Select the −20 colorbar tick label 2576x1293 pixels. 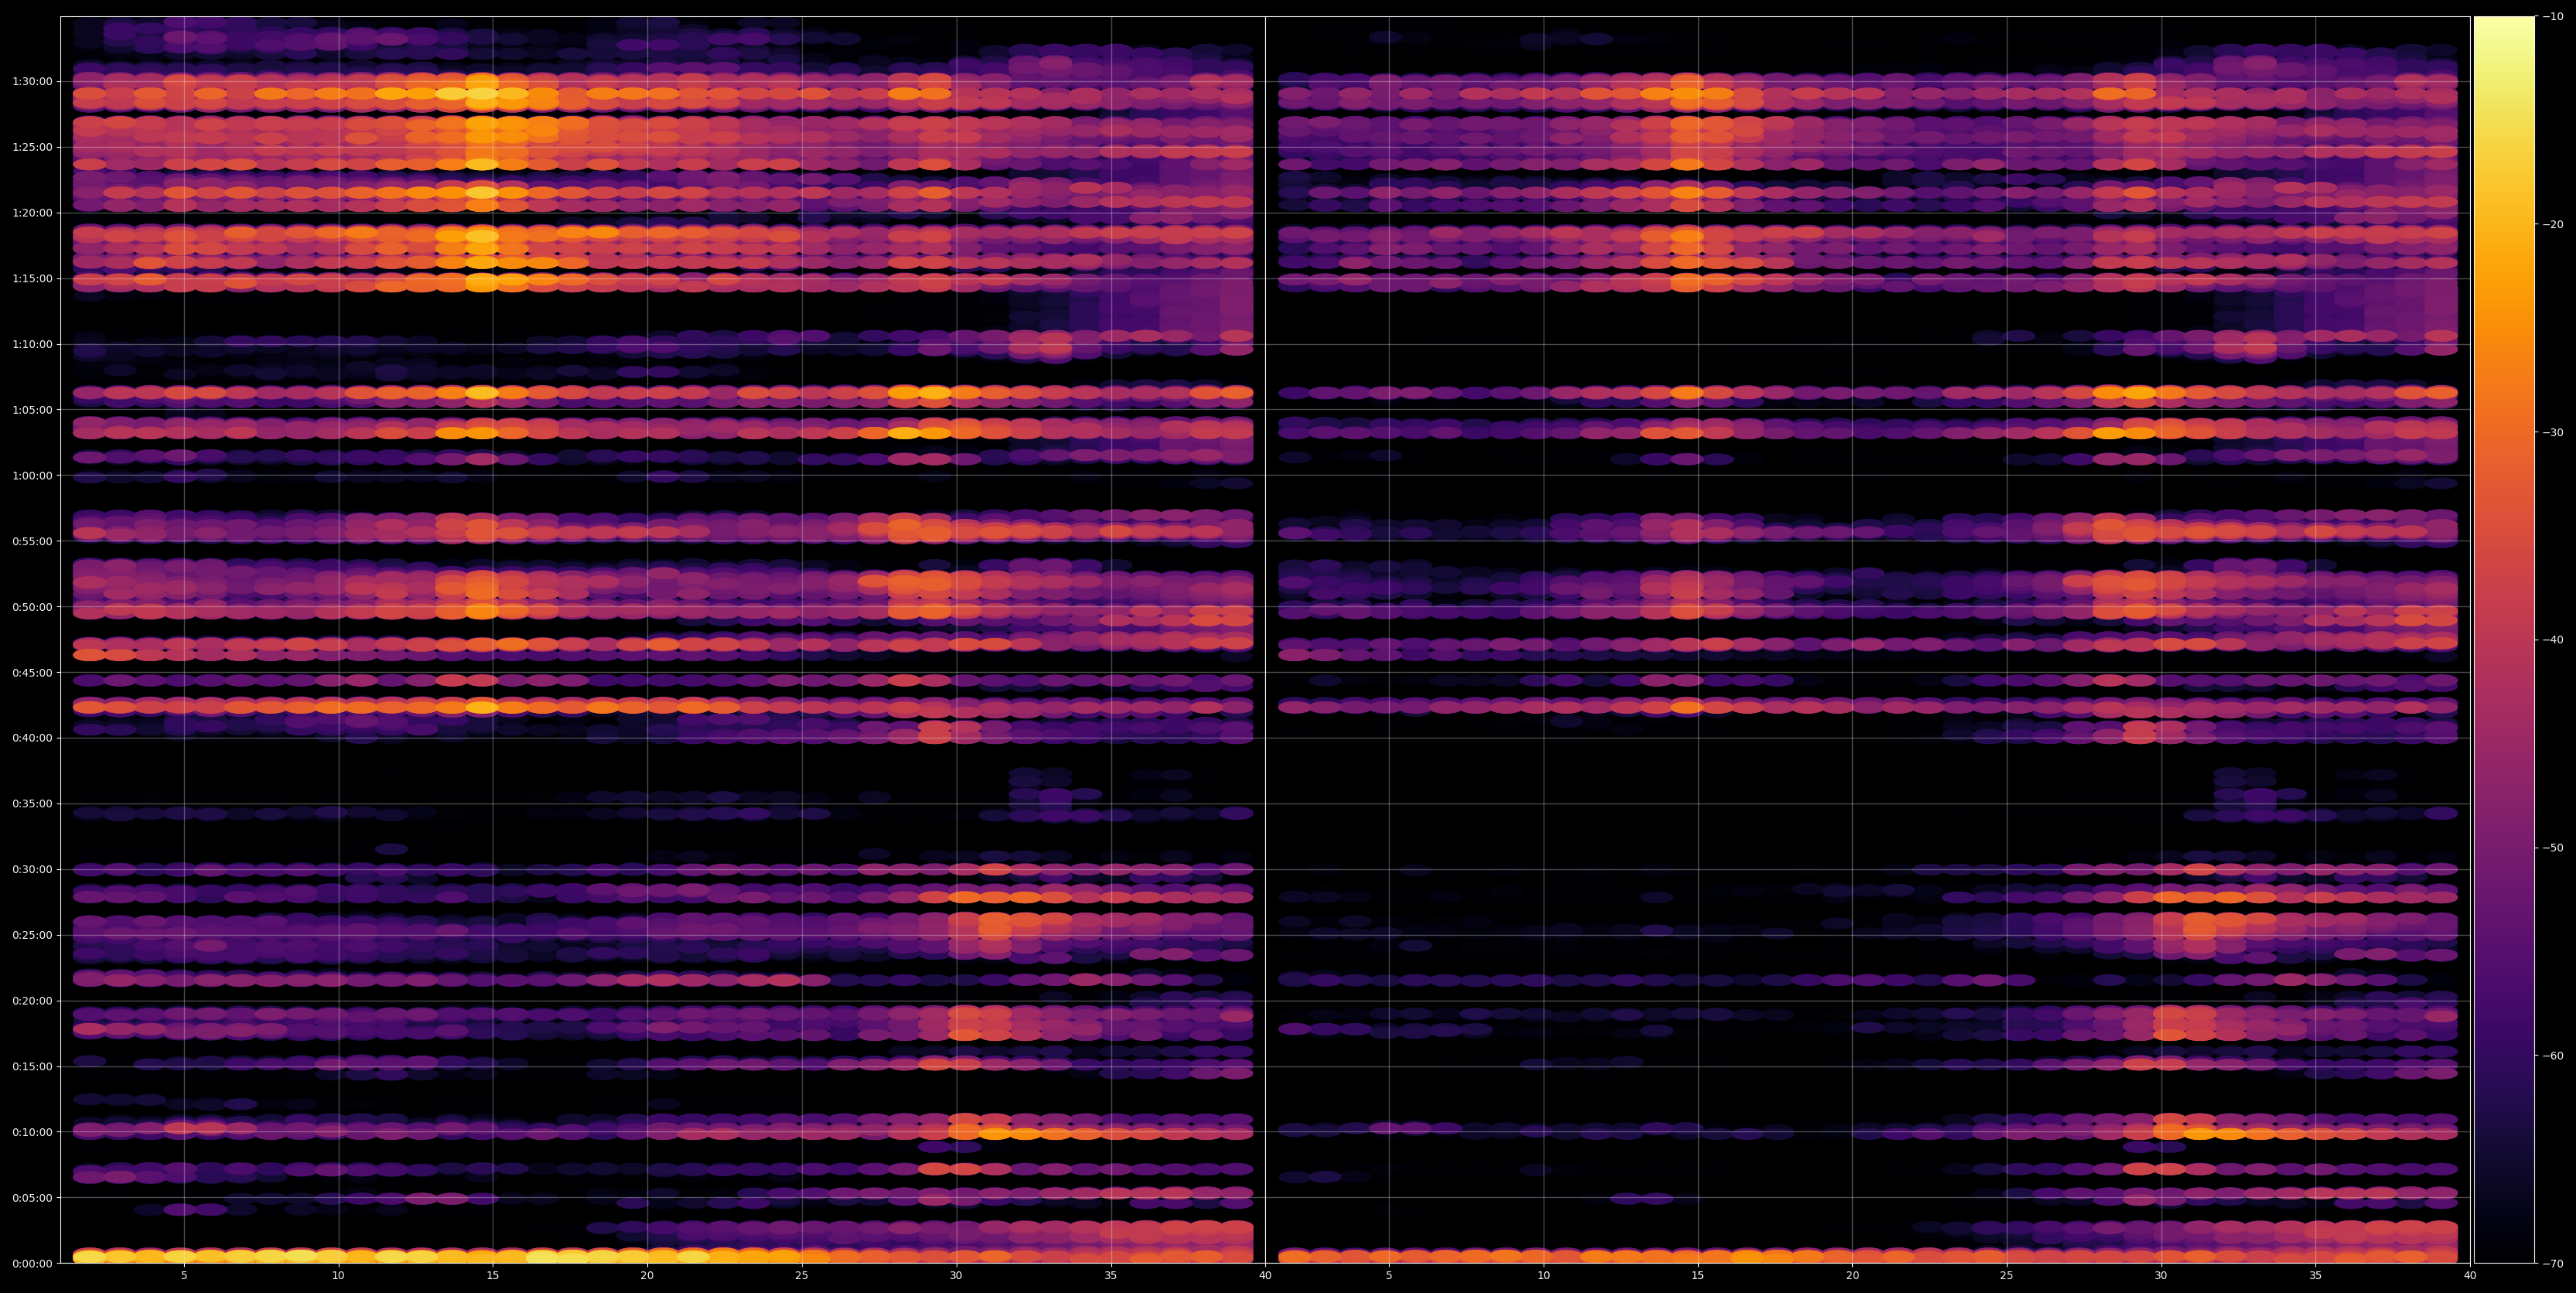(2553, 224)
